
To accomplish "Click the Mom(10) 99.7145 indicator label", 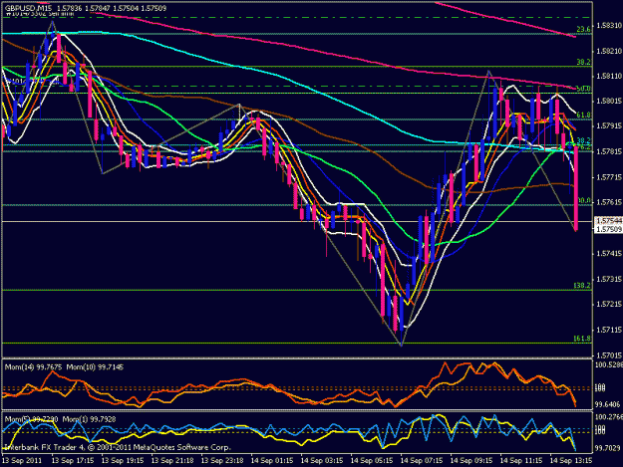I will click(x=95, y=367).
